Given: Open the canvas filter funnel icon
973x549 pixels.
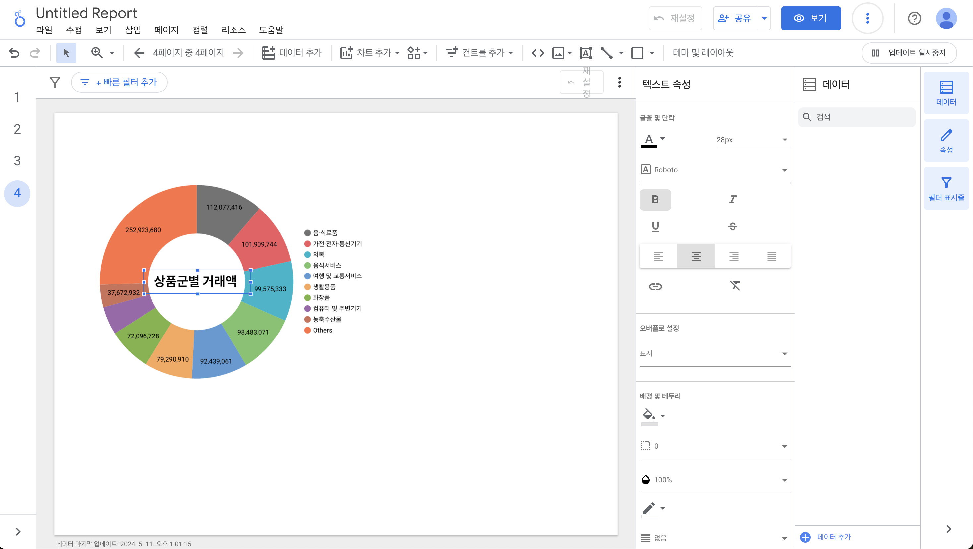Looking at the screenshot, I should point(55,82).
